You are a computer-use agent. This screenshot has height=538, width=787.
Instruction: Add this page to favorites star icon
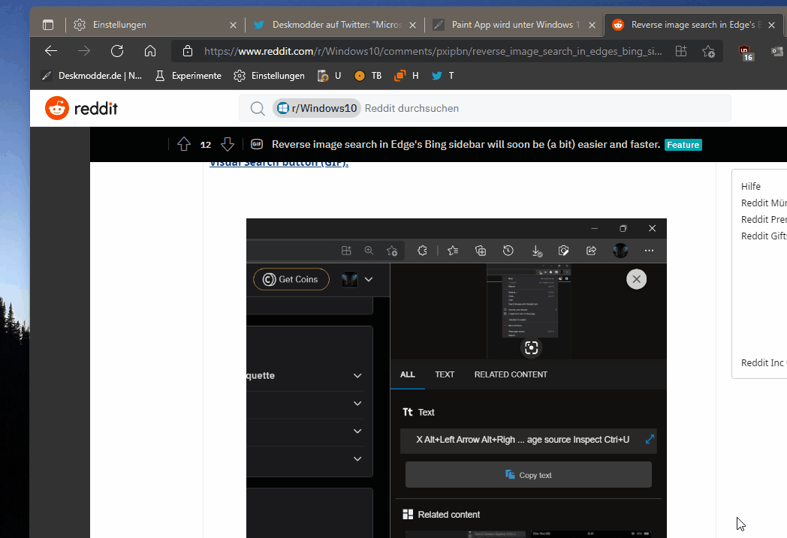709,51
